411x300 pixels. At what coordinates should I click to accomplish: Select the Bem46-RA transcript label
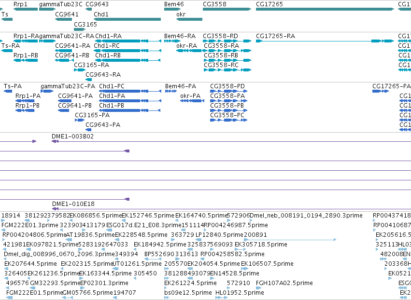coord(180,36)
